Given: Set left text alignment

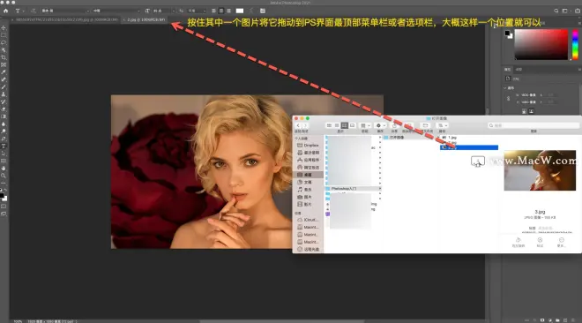Looking at the screenshot, I should tap(213, 11).
